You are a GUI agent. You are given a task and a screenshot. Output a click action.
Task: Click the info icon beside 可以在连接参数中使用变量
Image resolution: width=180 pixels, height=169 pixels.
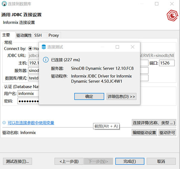tap(4, 123)
